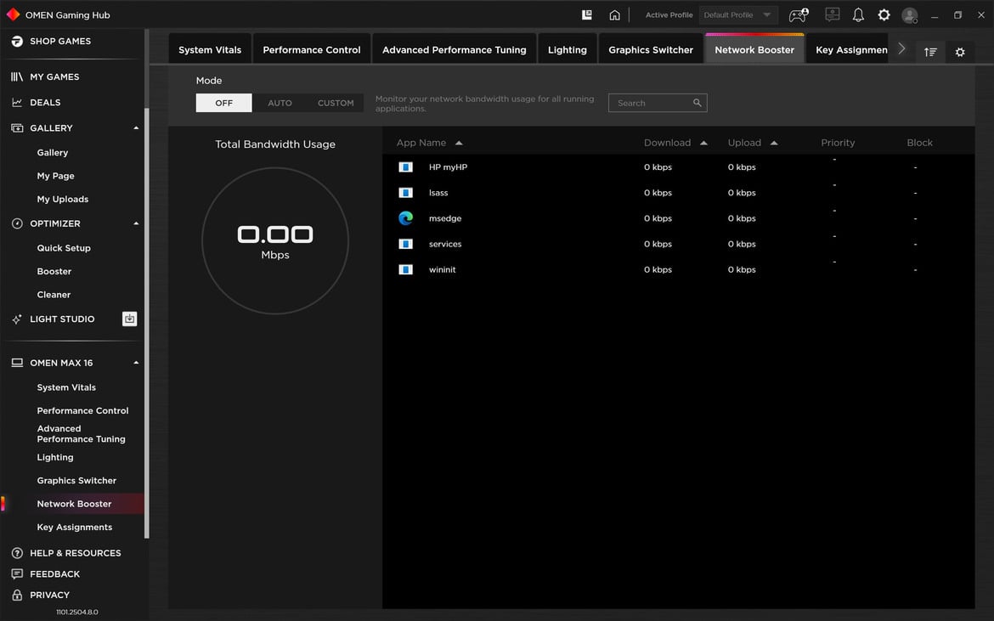The height and width of the screenshot is (621, 994).
Task: Open Graphics Switcher in the sidebar
Action: [x=76, y=480]
